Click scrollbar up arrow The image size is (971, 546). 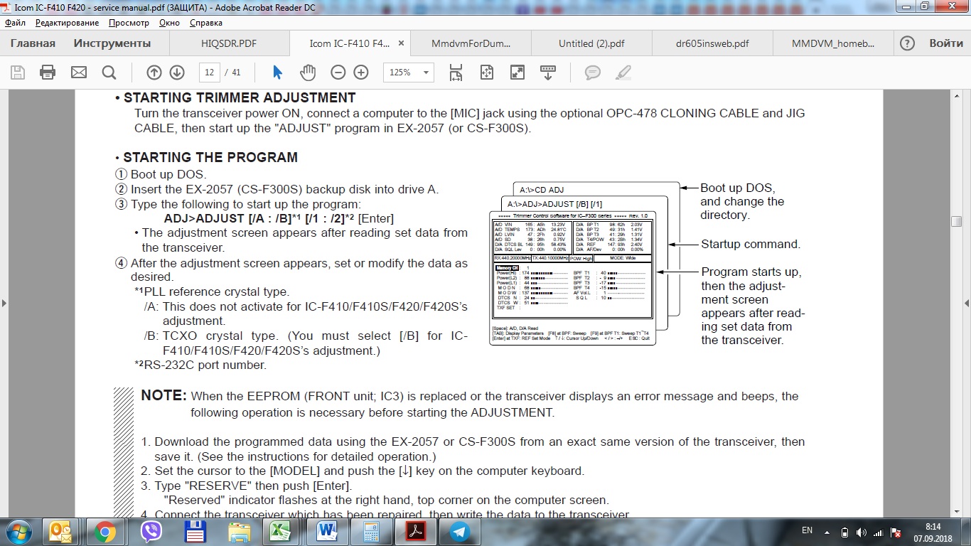(957, 95)
